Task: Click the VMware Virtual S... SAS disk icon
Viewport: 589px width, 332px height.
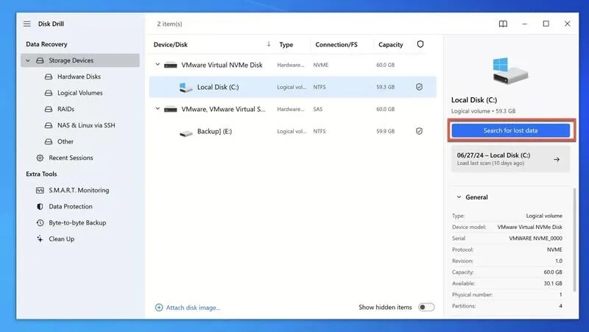Action: coord(171,109)
